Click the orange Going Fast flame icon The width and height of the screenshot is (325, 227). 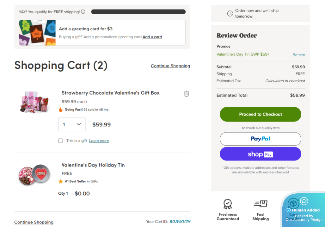tap(61, 110)
